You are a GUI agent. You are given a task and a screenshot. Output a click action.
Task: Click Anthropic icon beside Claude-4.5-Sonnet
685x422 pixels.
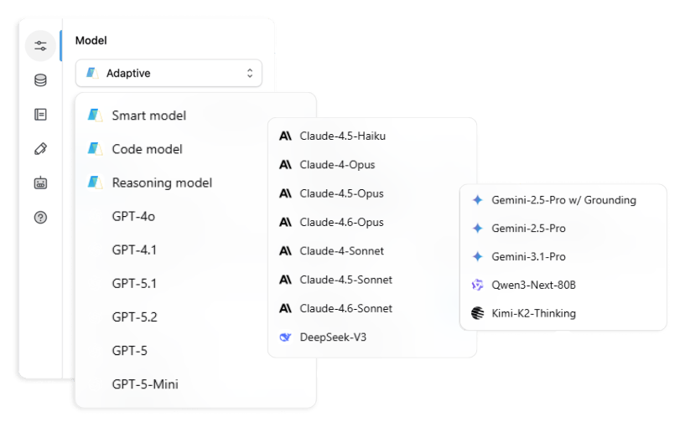click(x=285, y=280)
